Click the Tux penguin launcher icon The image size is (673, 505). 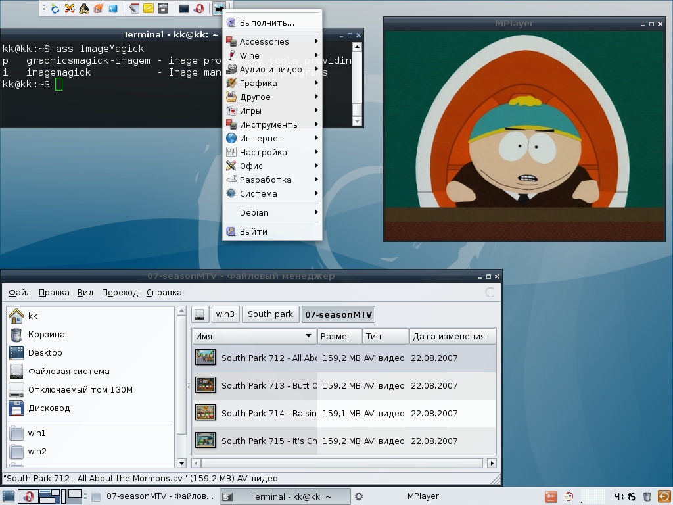click(x=84, y=9)
